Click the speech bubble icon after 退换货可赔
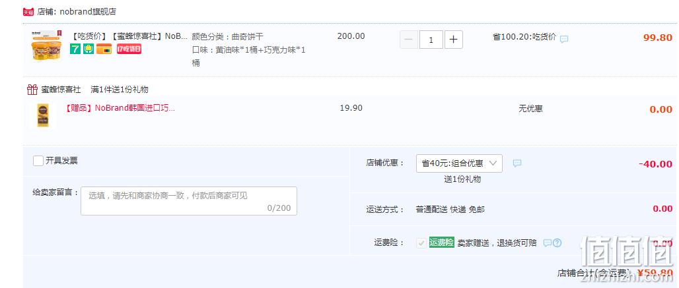Viewport: 679px width, 288px height. (x=548, y=243)
